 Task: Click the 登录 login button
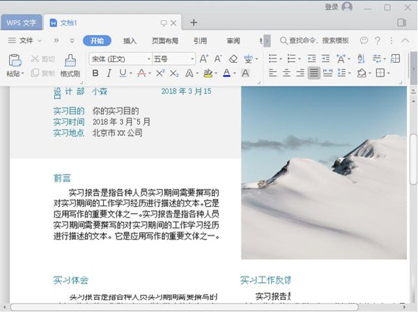(x=332, y=7)
